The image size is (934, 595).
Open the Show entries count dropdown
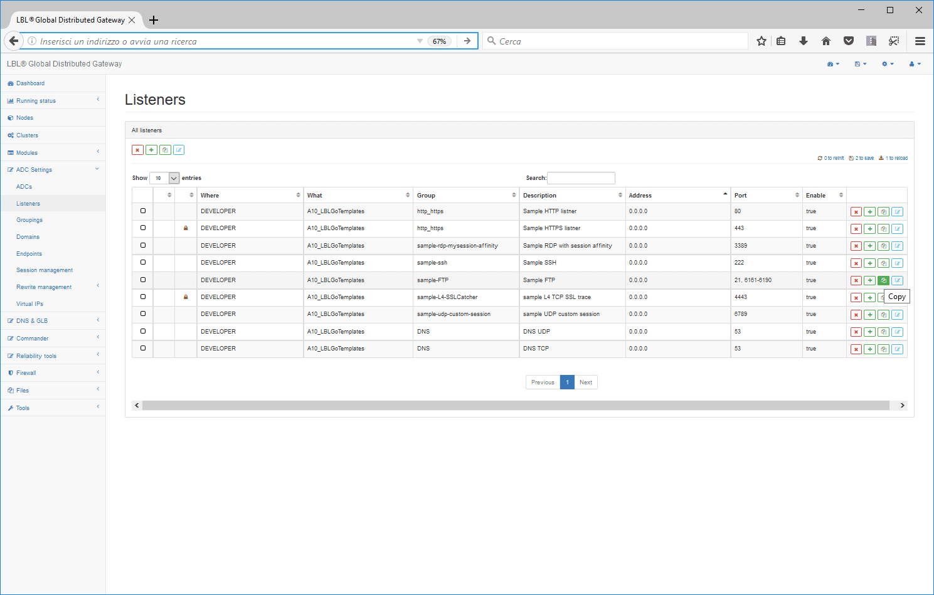point(164,178)
